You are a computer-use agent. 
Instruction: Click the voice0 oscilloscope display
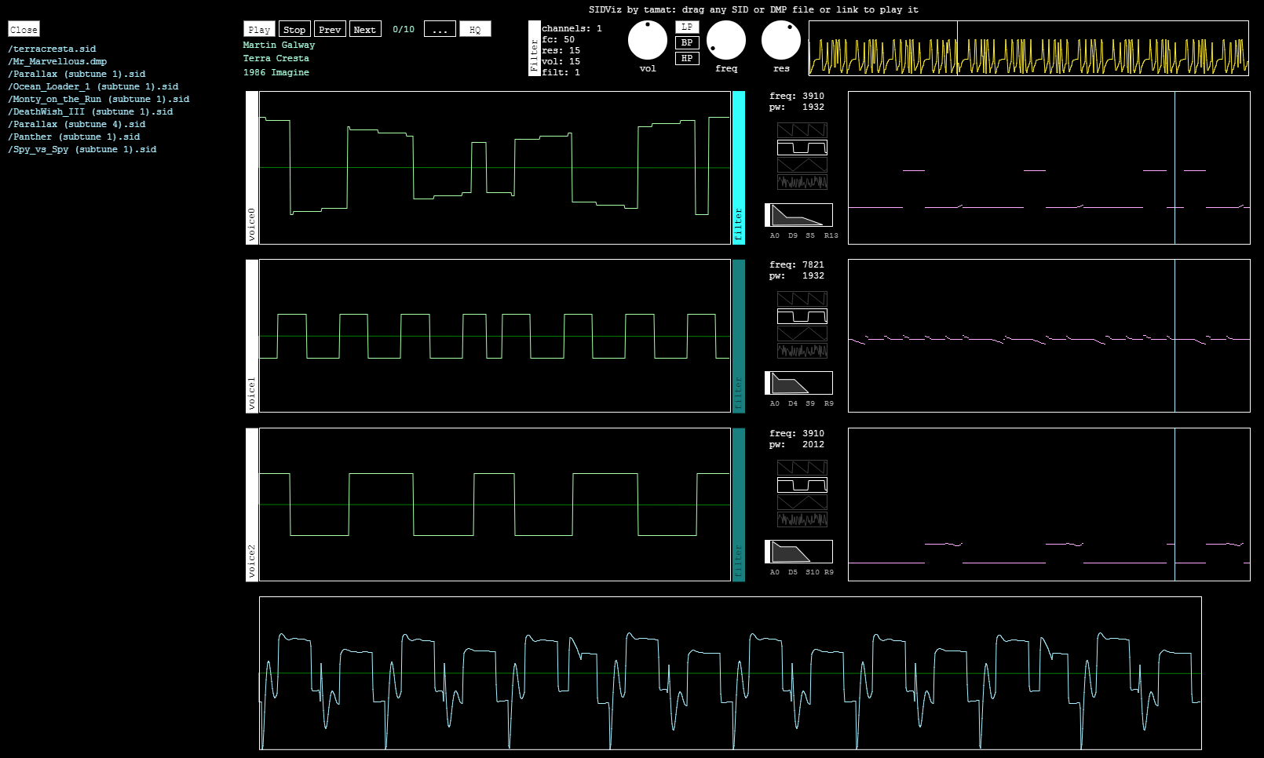click(x=495, y=168)
